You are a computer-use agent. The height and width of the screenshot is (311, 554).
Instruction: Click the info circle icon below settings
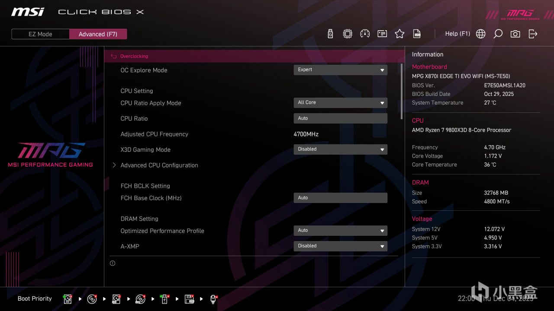pos(113,263)
